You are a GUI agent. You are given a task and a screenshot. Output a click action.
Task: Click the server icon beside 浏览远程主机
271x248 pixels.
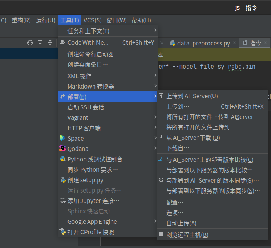[x=161, y=234]
